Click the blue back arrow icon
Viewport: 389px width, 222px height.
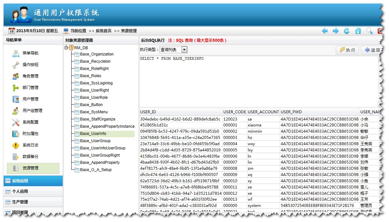[325, 31]
